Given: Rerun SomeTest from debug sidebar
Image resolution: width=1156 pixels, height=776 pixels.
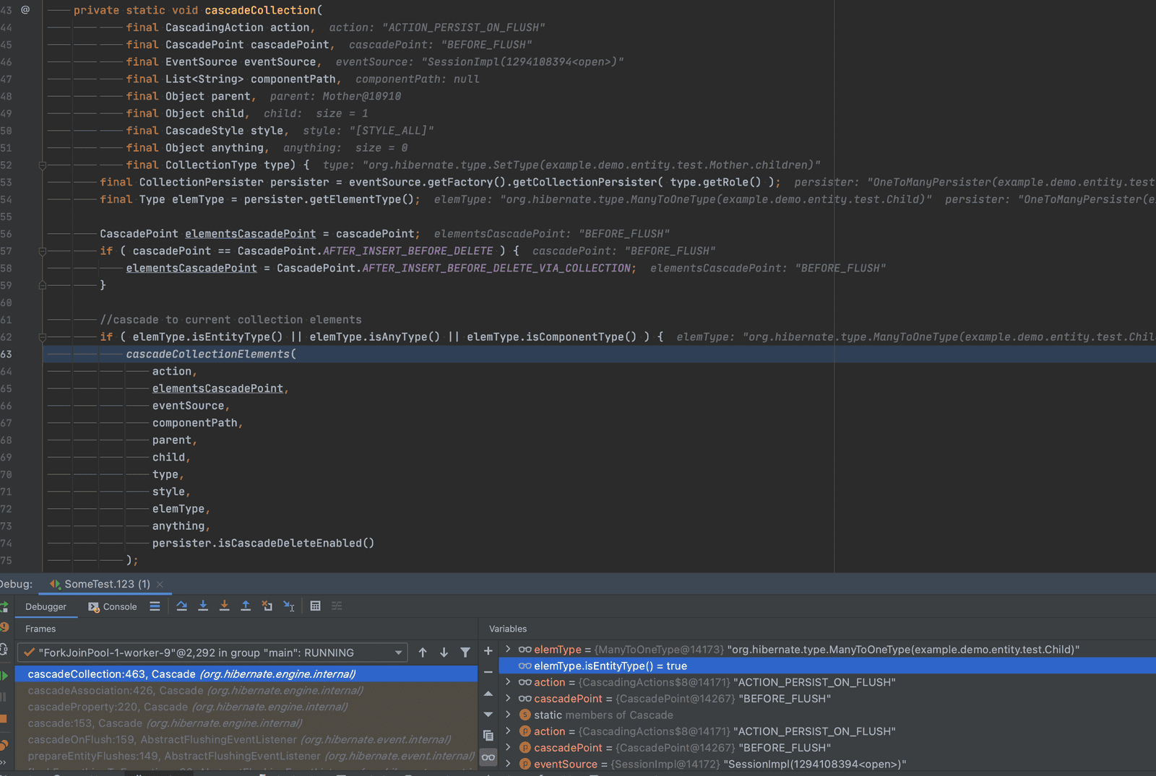Looking at the screenshot, I should coord(4,607).
